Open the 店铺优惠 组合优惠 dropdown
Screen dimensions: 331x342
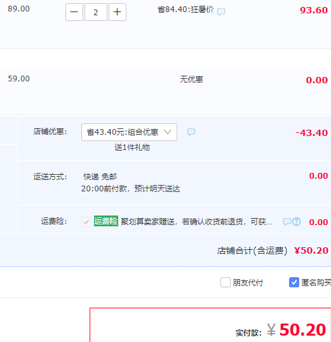tap(129, 132)
